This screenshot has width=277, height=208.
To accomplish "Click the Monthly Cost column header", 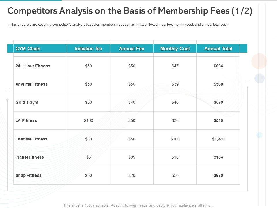I will click(x=175, y=49).
